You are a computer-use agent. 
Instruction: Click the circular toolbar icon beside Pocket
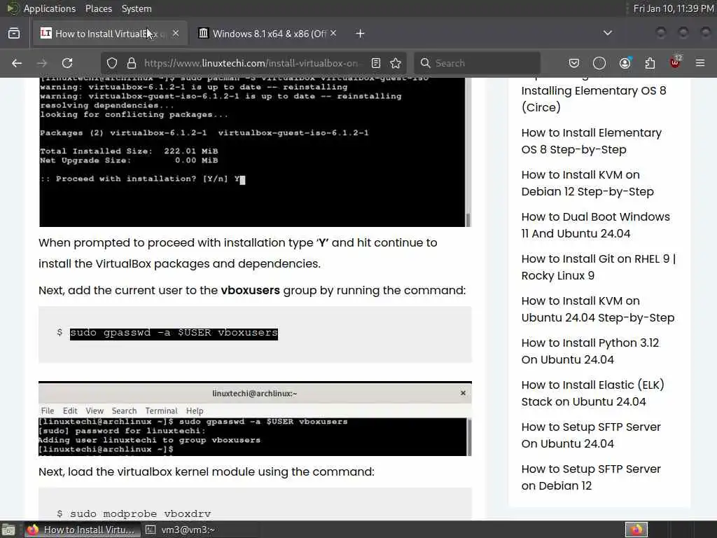click(x=599, y=63)
